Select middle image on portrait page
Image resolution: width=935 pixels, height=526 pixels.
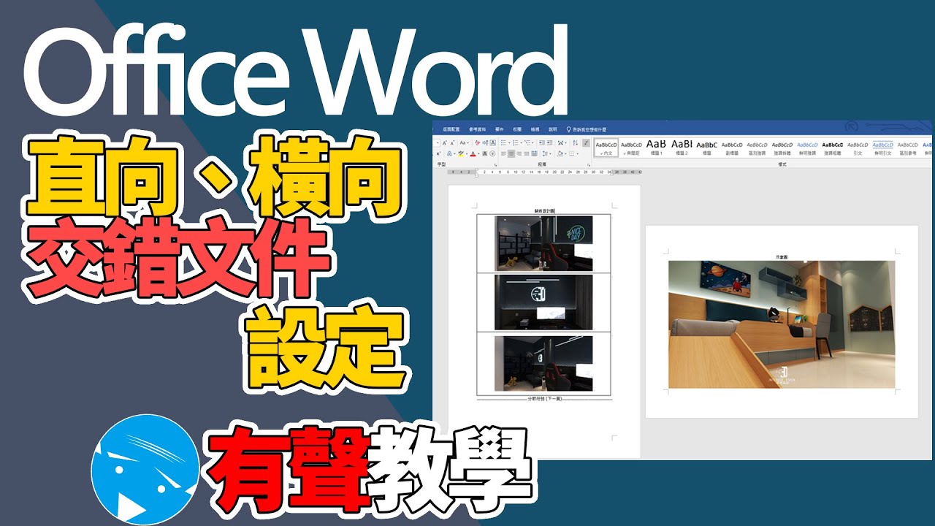(543, 303)
